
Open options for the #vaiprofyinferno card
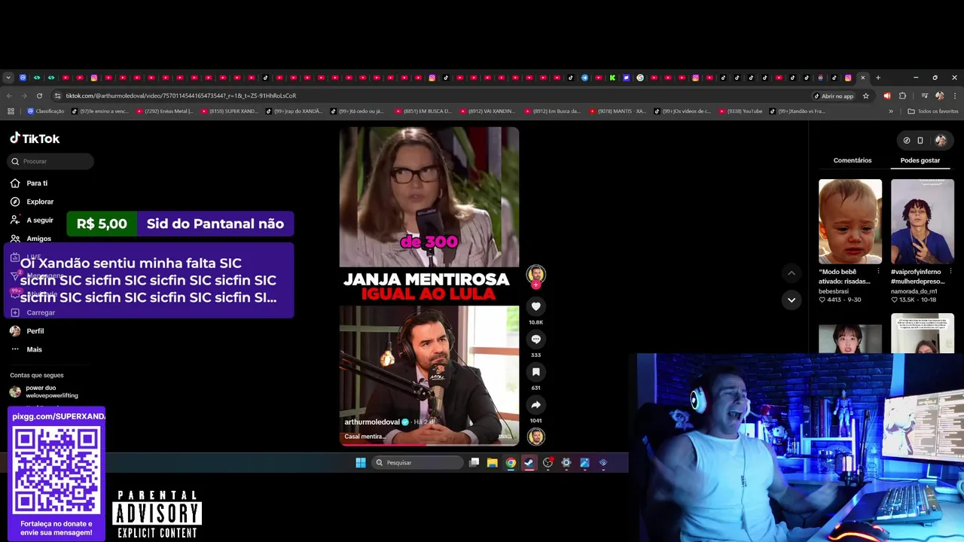950,271
